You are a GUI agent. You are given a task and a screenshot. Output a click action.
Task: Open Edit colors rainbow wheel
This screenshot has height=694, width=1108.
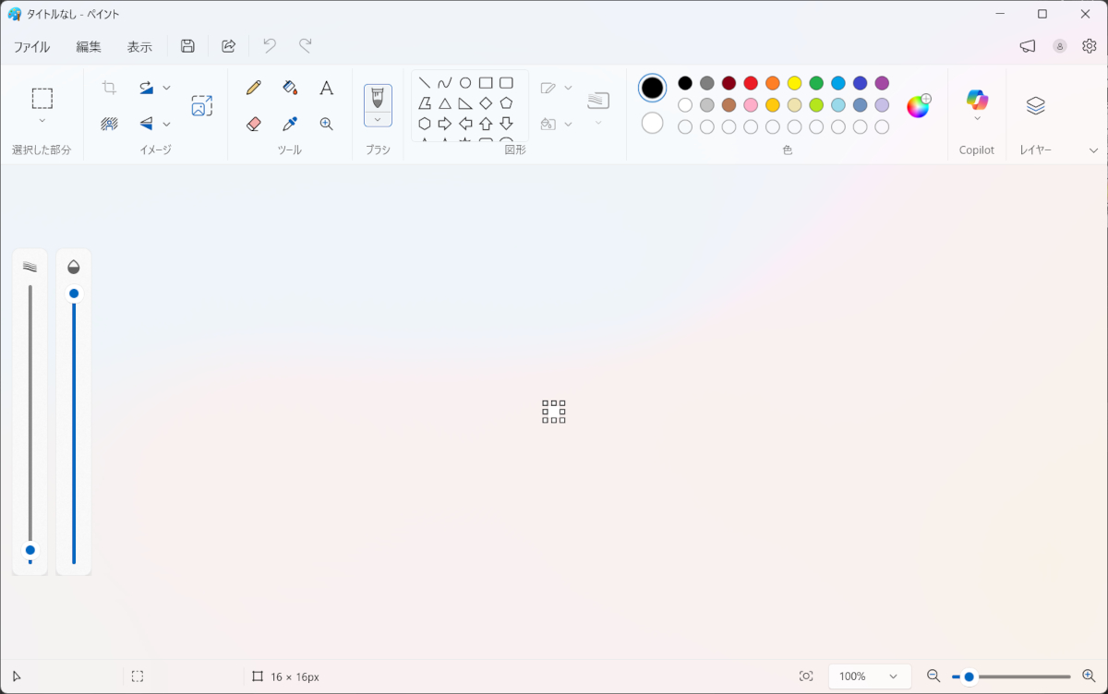(x=918, y=106)
